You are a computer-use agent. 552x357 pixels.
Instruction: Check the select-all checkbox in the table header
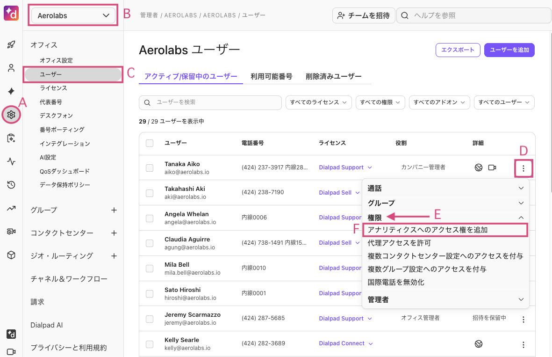point(150,144)
